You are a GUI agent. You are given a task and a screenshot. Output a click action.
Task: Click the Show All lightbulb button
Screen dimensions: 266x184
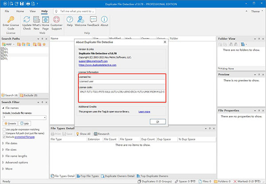click(x=83, y=134)
